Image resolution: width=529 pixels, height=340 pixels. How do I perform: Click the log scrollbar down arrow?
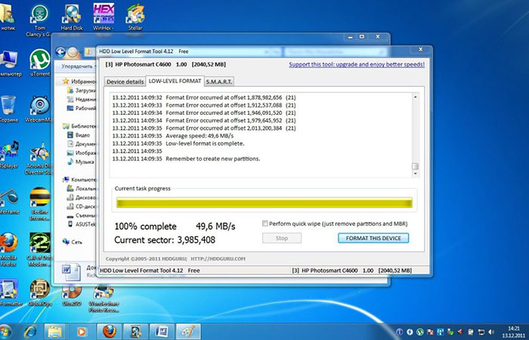[416, 174]
